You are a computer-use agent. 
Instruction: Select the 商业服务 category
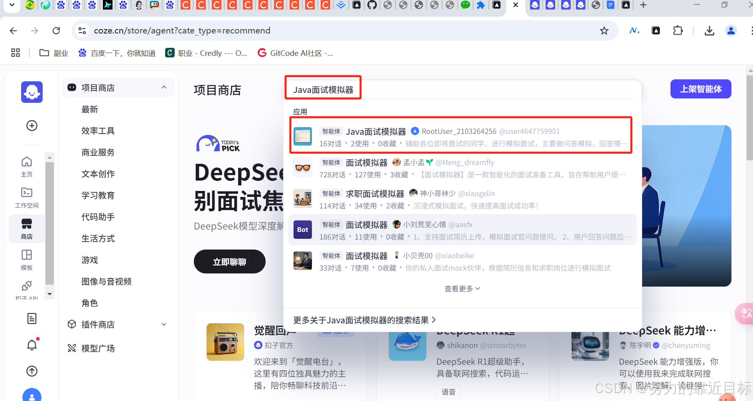[98, 152]
